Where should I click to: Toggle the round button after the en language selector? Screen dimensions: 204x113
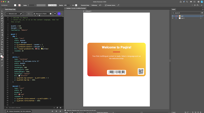(40, 15)
